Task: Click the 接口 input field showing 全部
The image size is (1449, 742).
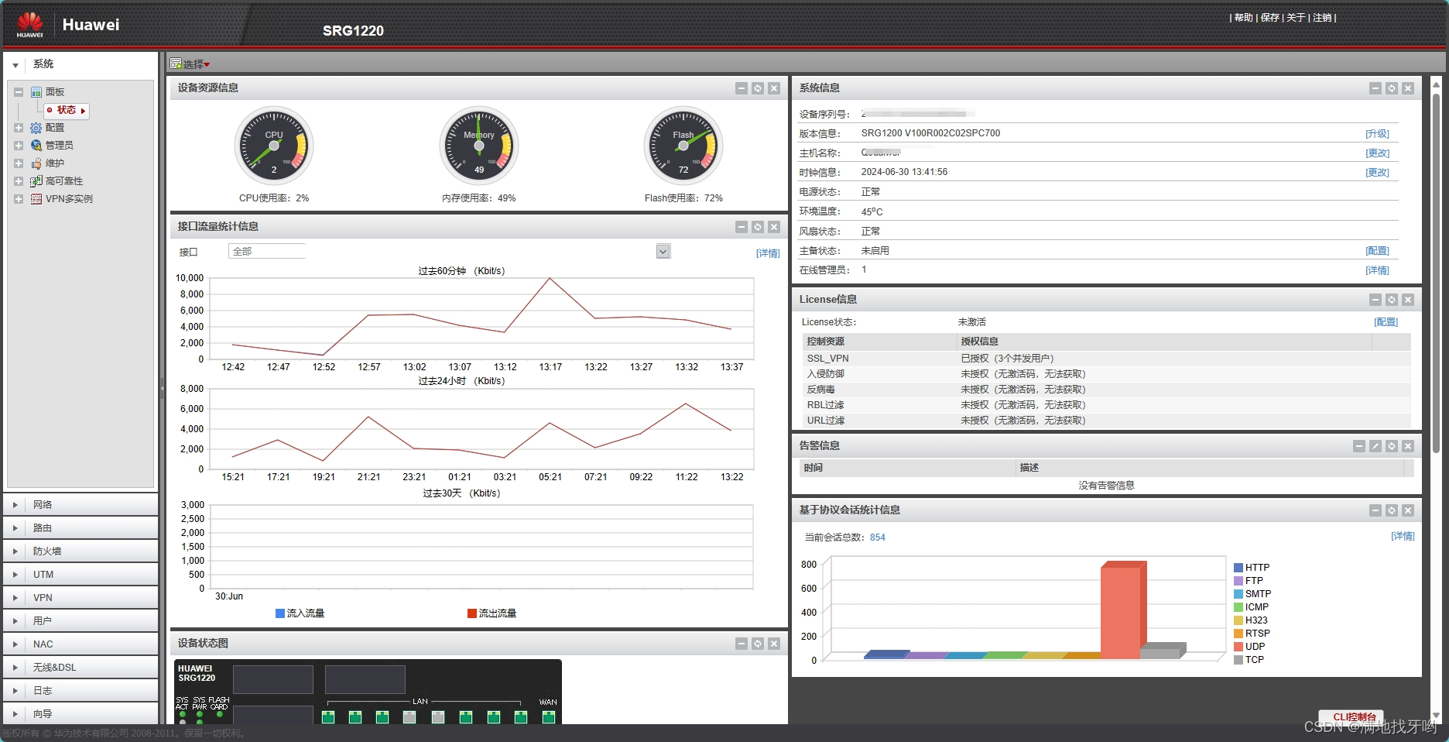Action: coord(266,251)
